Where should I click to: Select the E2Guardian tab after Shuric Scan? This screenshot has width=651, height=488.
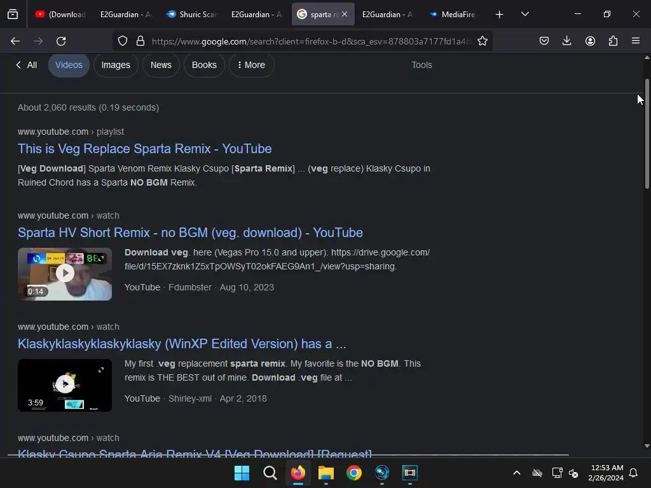pos(257,14)
